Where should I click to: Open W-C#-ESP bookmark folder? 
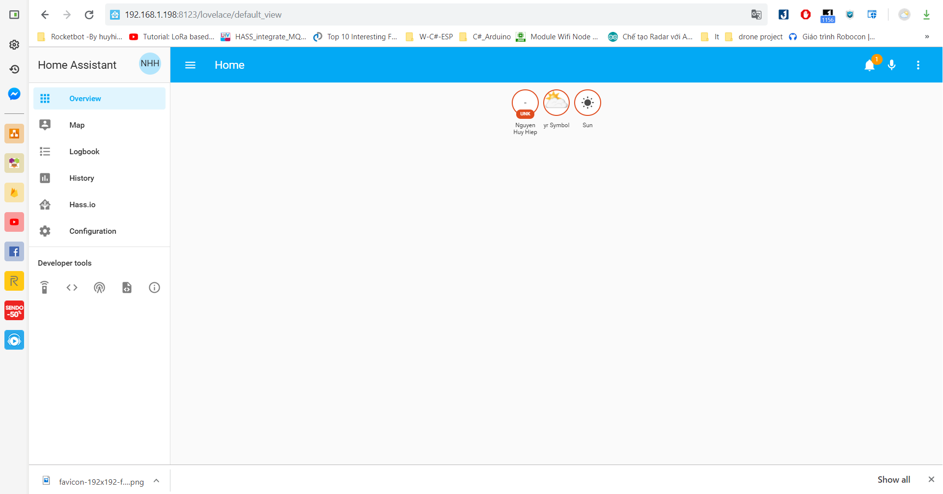(429, 37)
